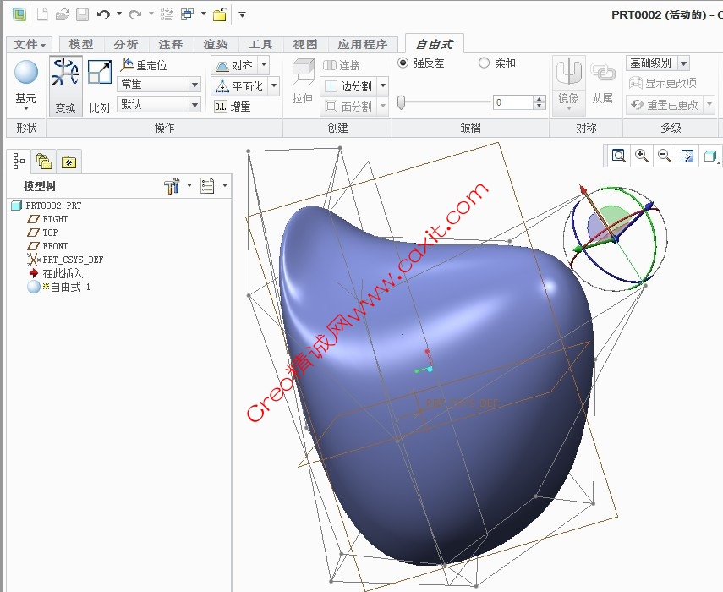723x592 pixels.
Task: Switch to the 自由式 Freestyle tab
Action: tap(434, 44)
